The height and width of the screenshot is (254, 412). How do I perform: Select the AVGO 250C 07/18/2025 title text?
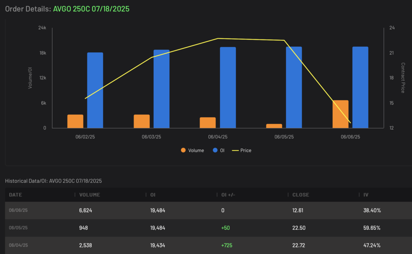coord(91,9)
